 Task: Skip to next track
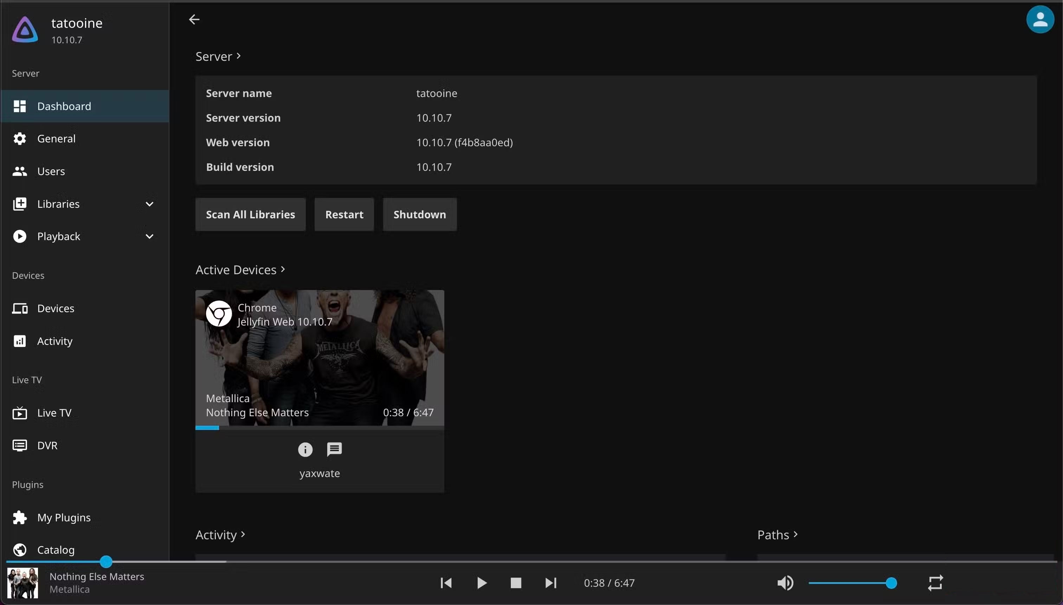point(551,583)
